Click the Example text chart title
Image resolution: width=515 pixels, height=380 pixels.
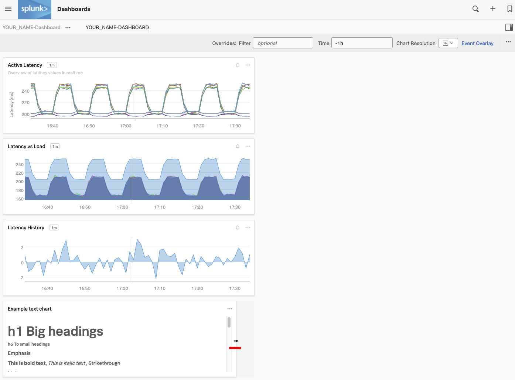click(x=30, y=309)
